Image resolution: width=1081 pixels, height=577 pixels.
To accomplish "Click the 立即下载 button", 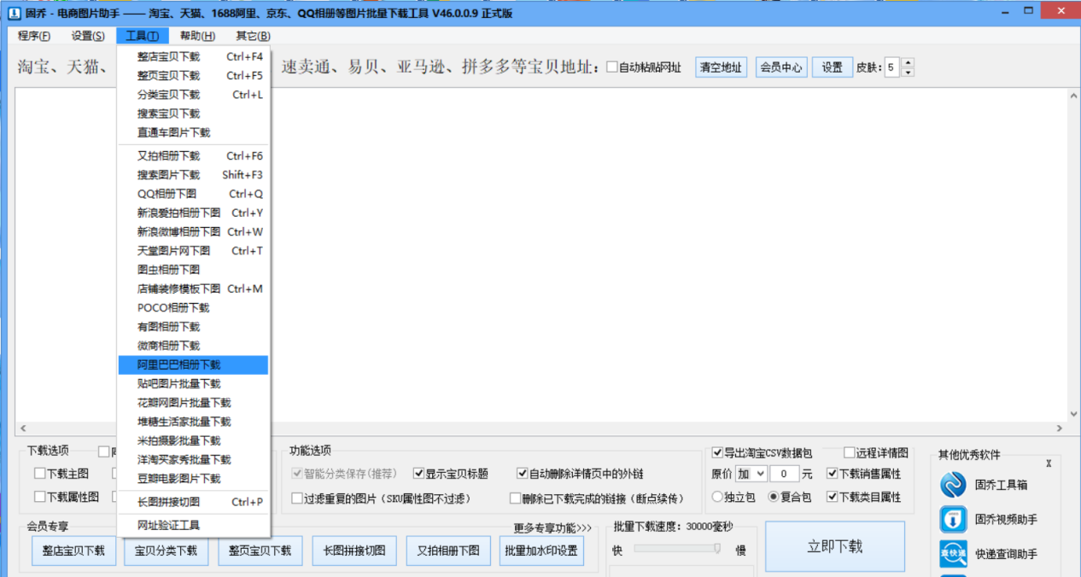I will pyautogui.click(x=834, y=546).
